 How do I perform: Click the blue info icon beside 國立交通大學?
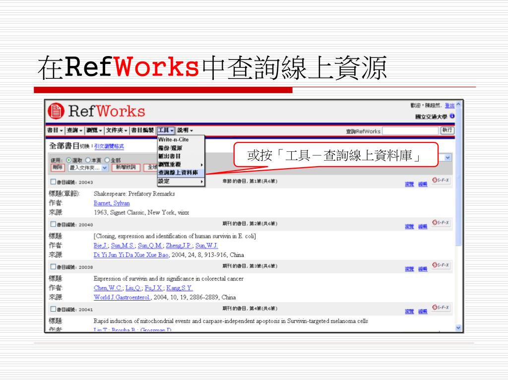[x=452, y=116]
